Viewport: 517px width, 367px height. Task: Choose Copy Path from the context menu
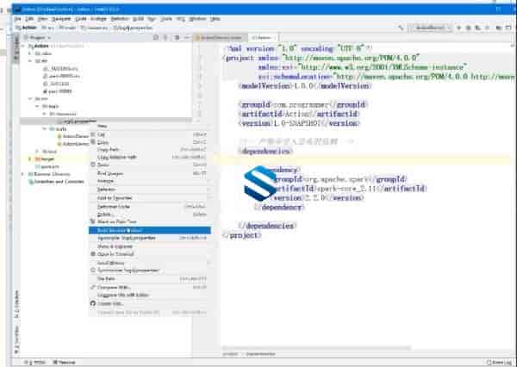(107, 150)
